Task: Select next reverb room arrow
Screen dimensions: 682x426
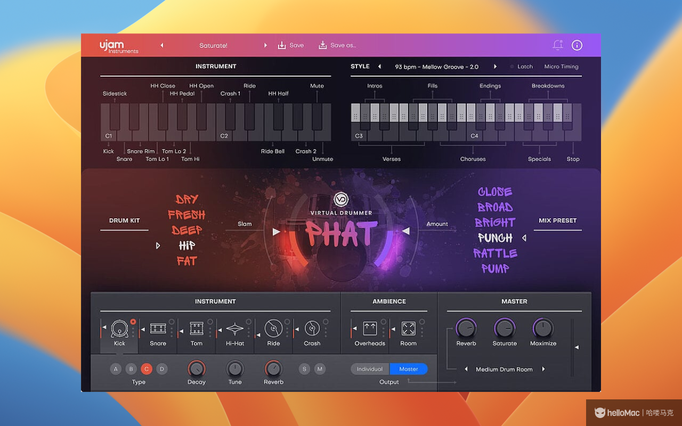Action: point(543,369)
